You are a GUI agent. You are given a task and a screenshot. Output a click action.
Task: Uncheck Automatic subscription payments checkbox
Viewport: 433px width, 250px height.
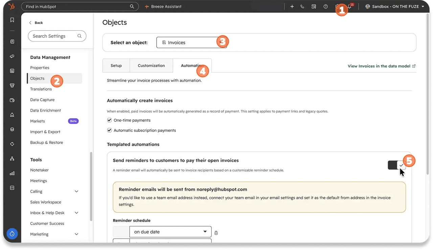point(109,130)
